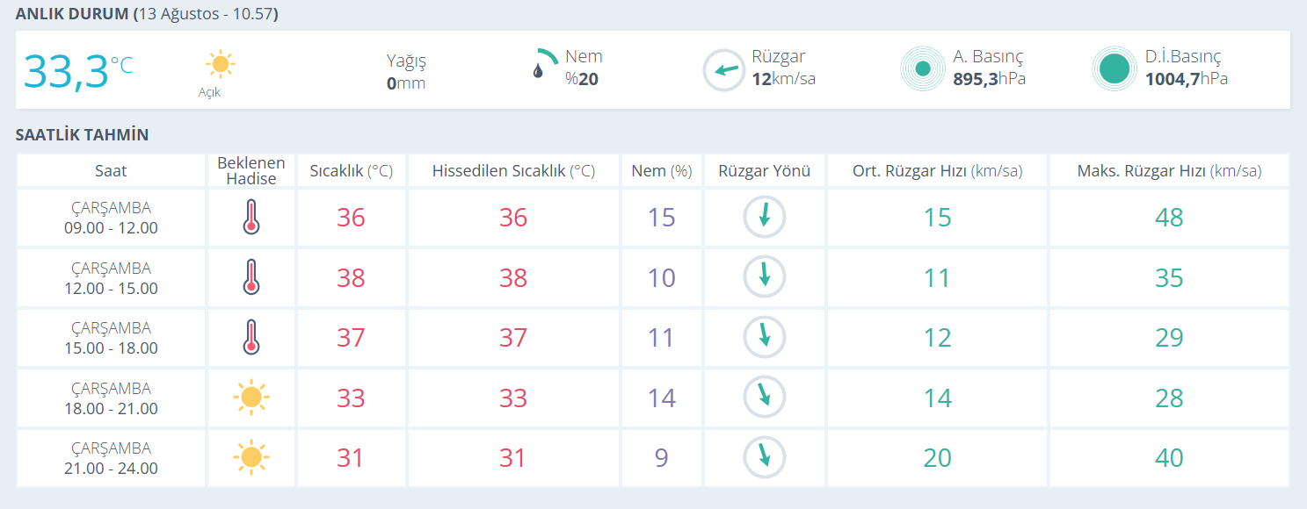Click the Hissedilen Sıcaklık column header
Image resolution: width=1307 pixels, height=509 pixels.
(513, 171)
